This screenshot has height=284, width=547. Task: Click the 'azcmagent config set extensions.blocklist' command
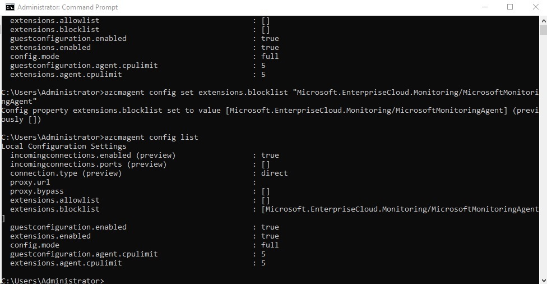point(196,93)
